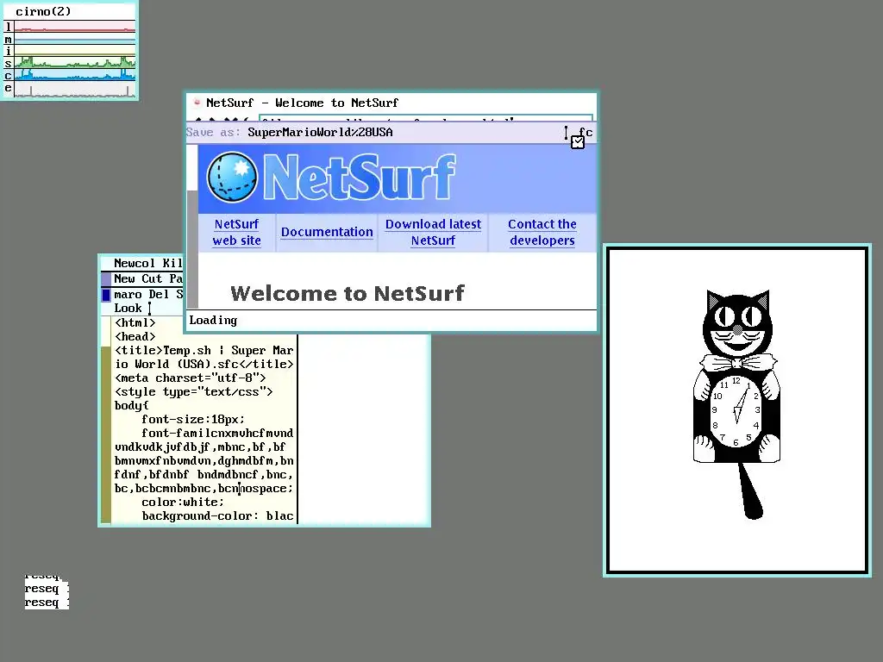This screenshot has width=883, height=662.
Task: Execute Del in acme window tag
Action: pyautogui.click(x=159, y=295)
